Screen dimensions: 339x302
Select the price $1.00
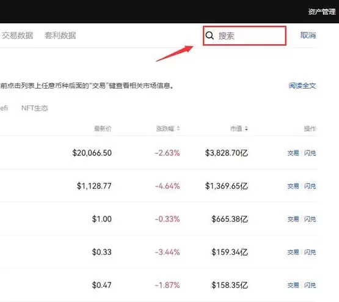(102, 219)
